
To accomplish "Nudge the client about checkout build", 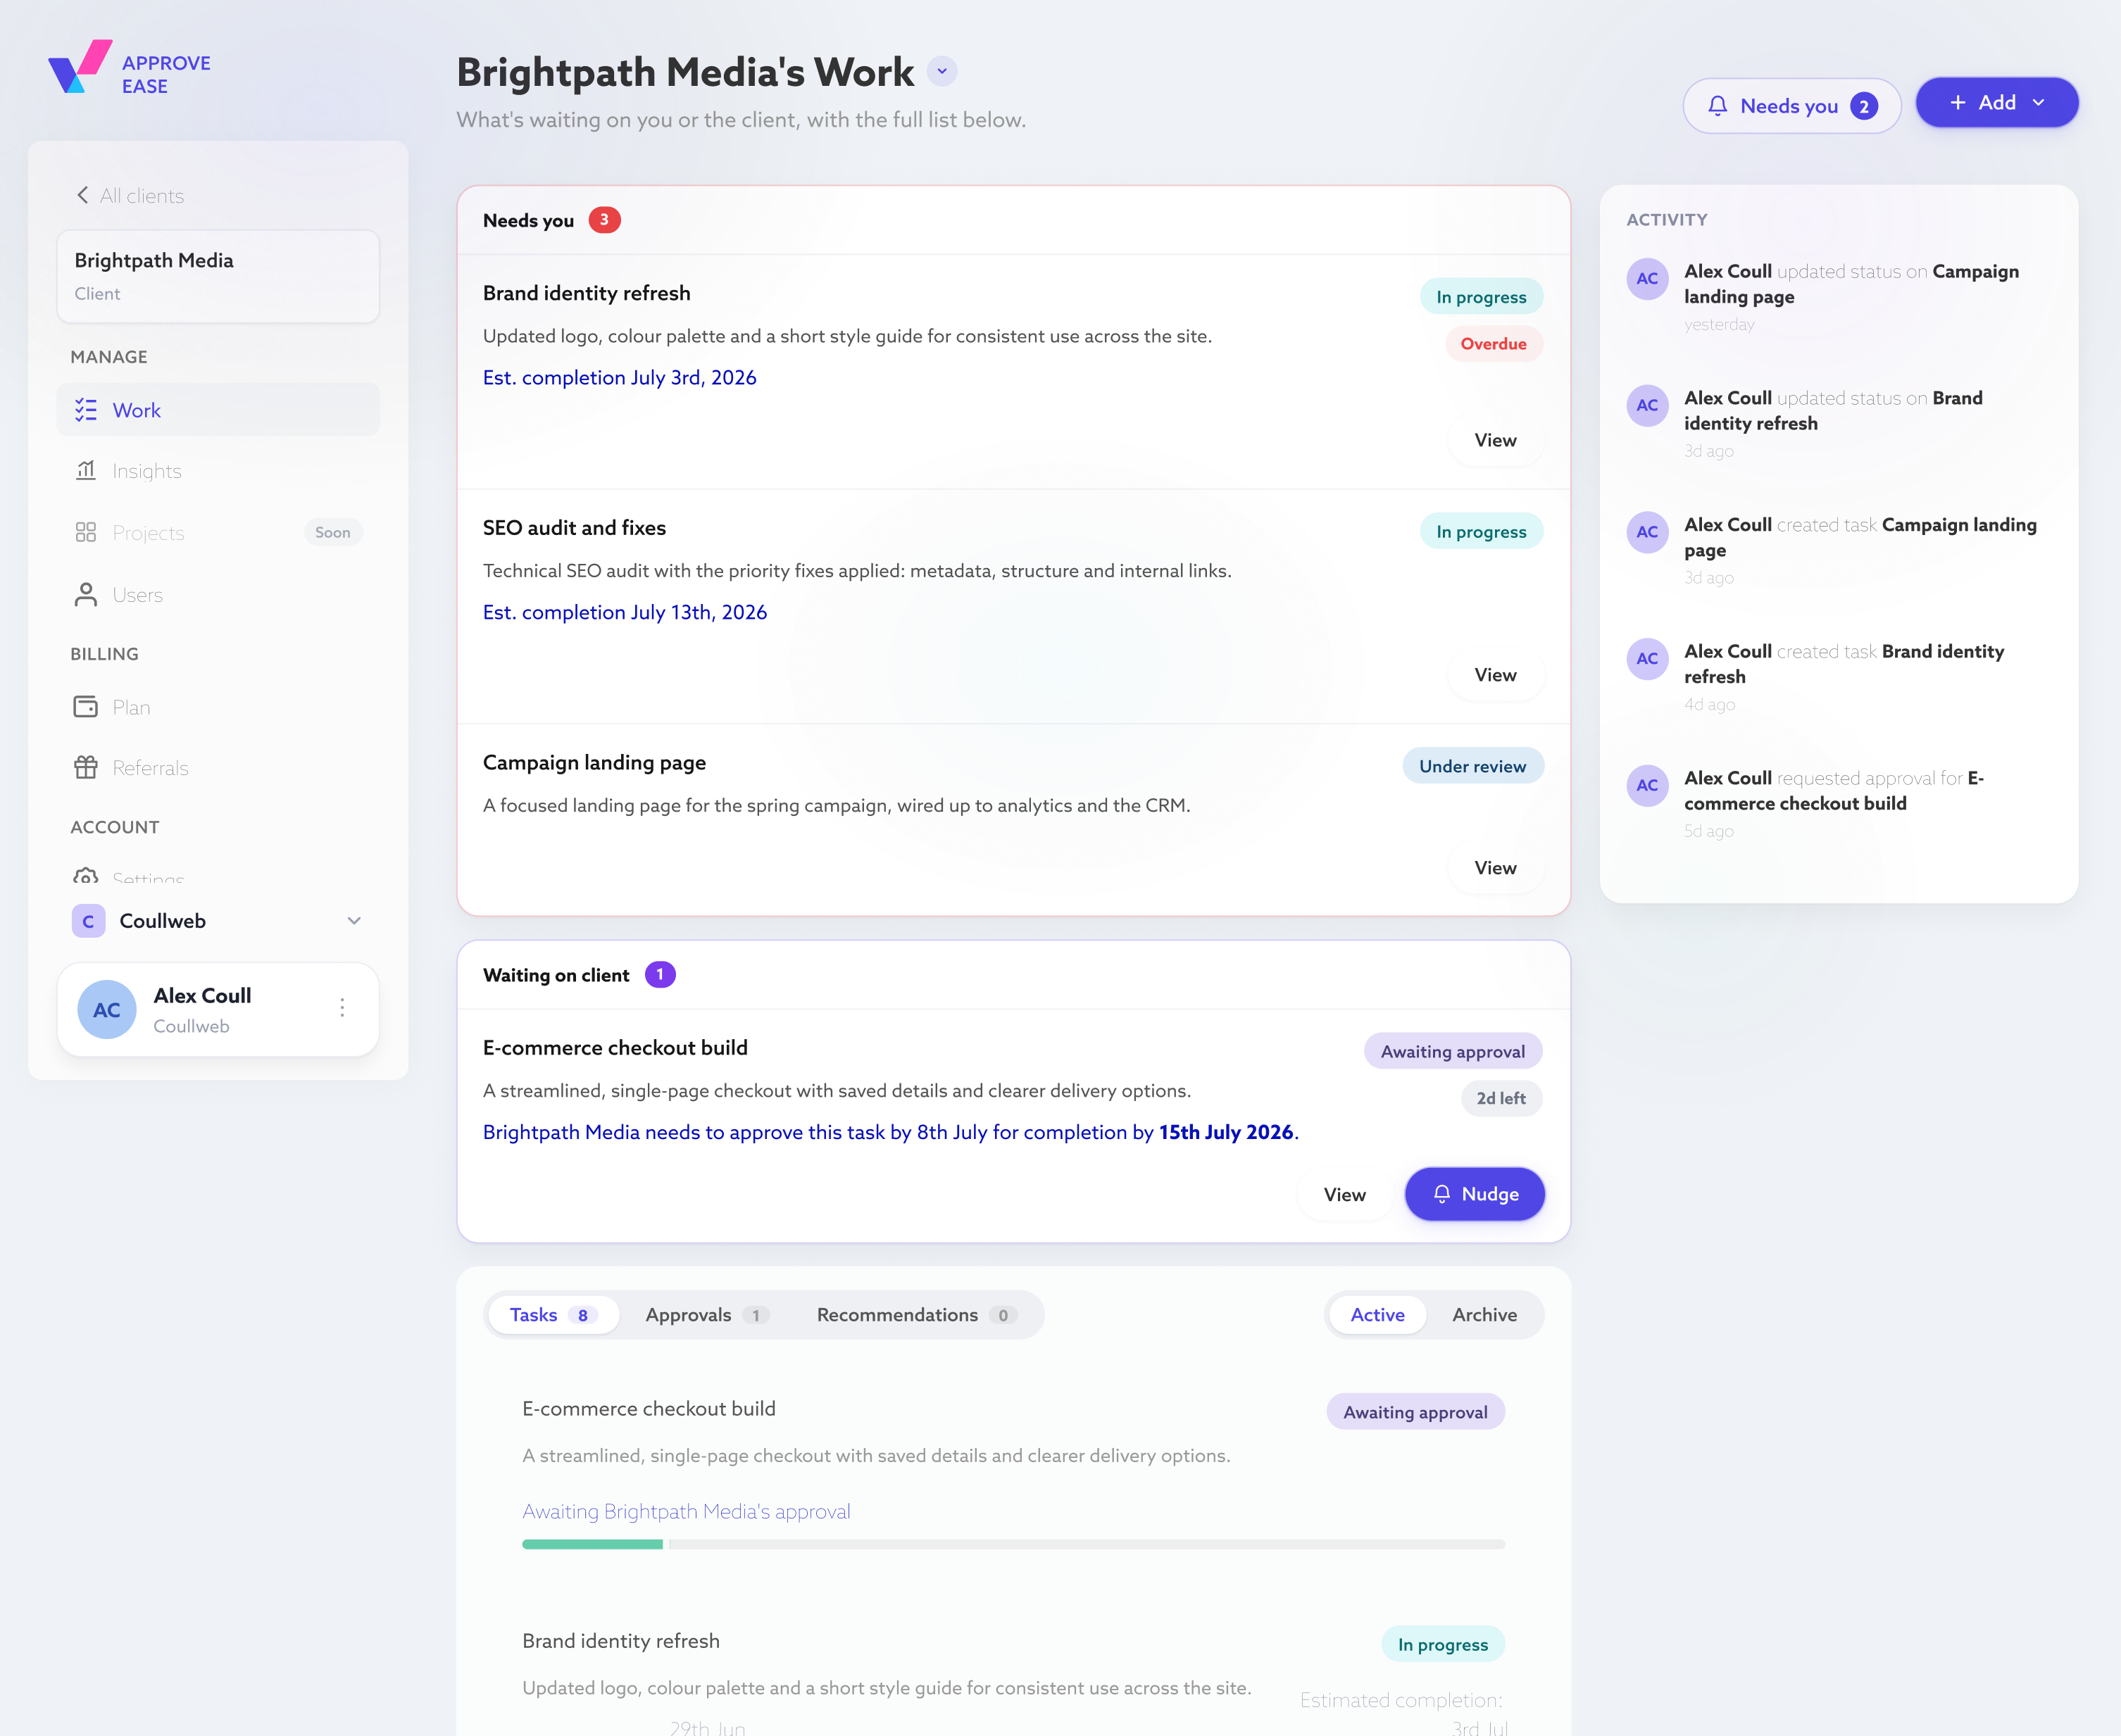I will (1475, 1194).
